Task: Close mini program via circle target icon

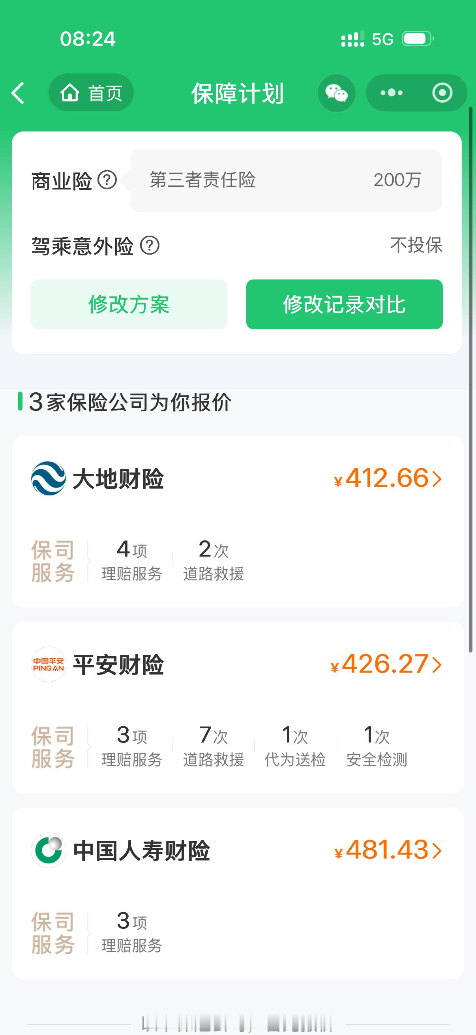Action: (442, 93)
